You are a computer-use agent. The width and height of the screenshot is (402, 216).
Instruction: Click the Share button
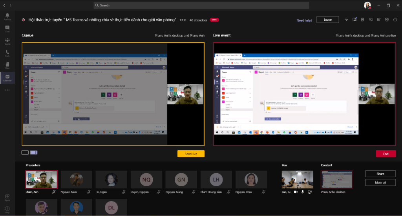380,174
